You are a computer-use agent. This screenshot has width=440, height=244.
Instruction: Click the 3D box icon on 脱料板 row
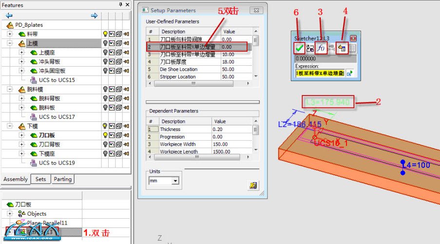tap(119, 108)
